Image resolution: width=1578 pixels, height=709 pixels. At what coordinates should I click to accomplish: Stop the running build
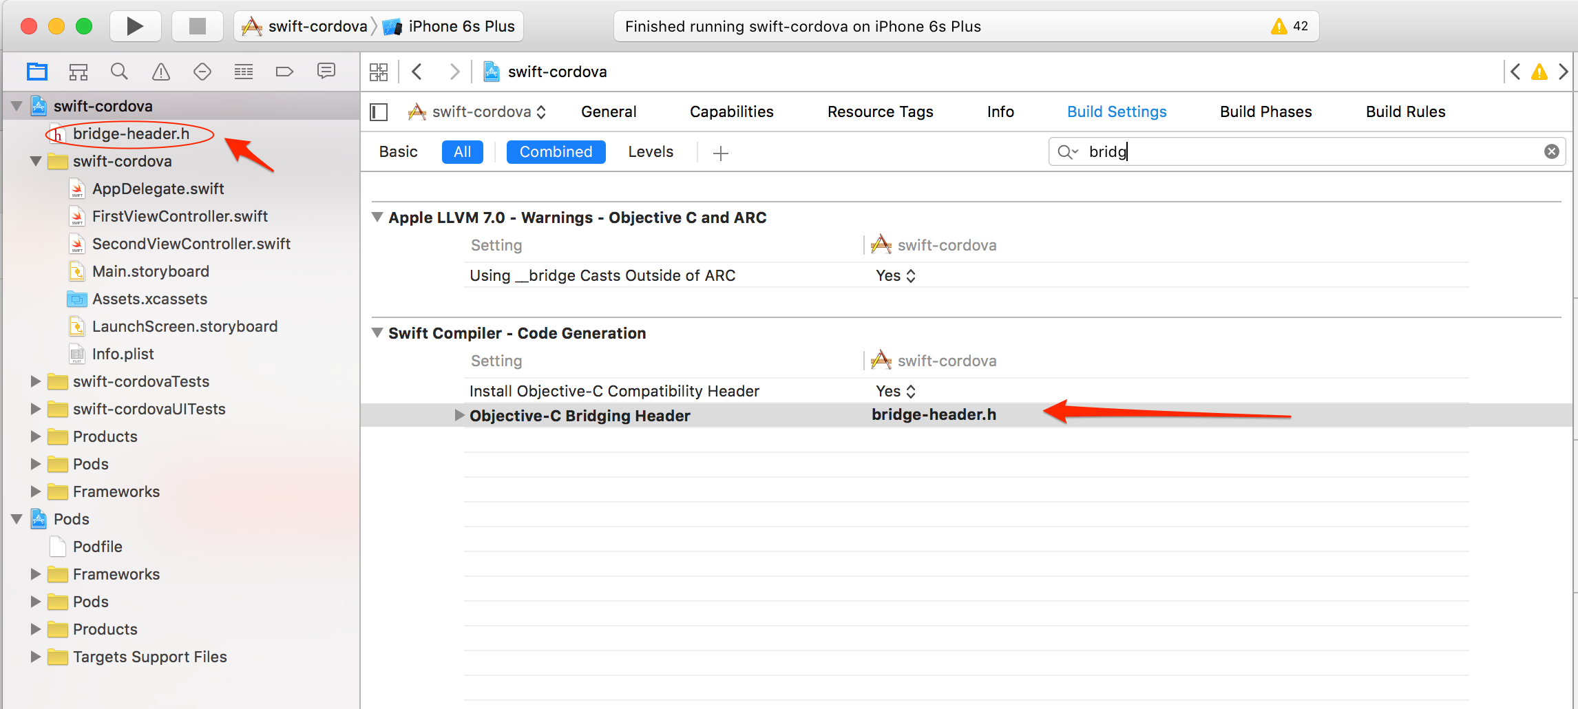pyautogui.click(x=198, y=26)
